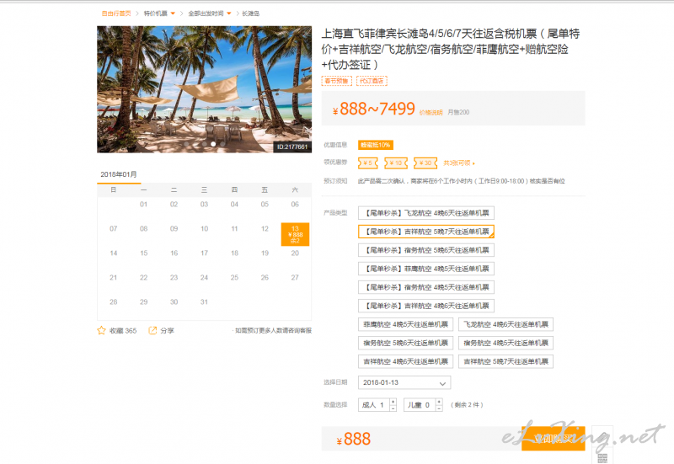Click calendar date 01
Viewport: 674px width, 464px height.
pyautogui.click(x=143, y=205)
